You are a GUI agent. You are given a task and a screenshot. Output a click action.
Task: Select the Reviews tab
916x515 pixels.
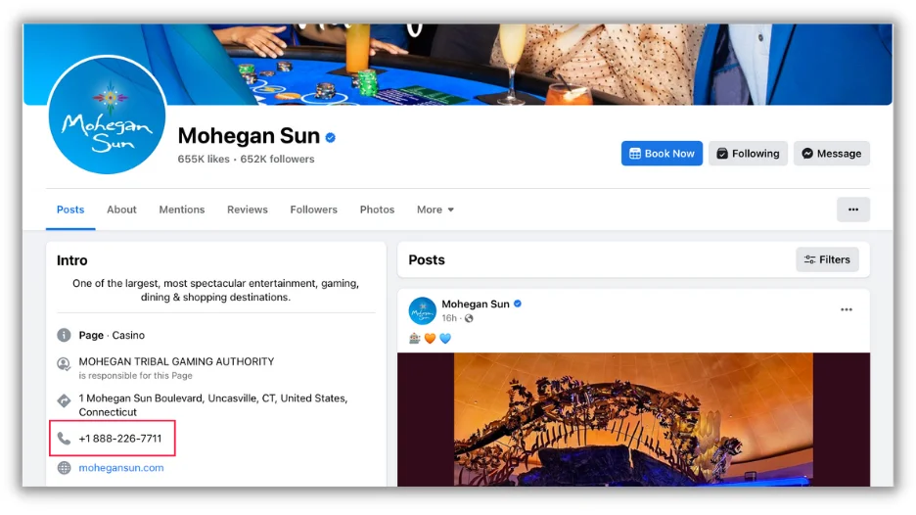[248, 210]
